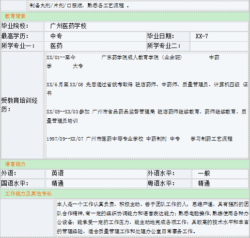Click the 外语水平 一般 value

click(x=204, y=173)
